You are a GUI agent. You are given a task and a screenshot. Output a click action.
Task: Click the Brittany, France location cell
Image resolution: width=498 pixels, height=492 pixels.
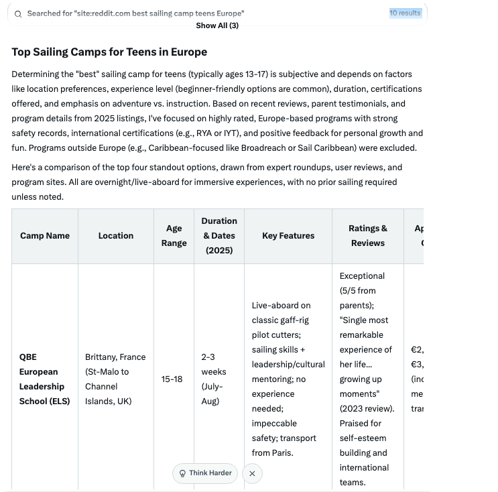tap(116, 379)
